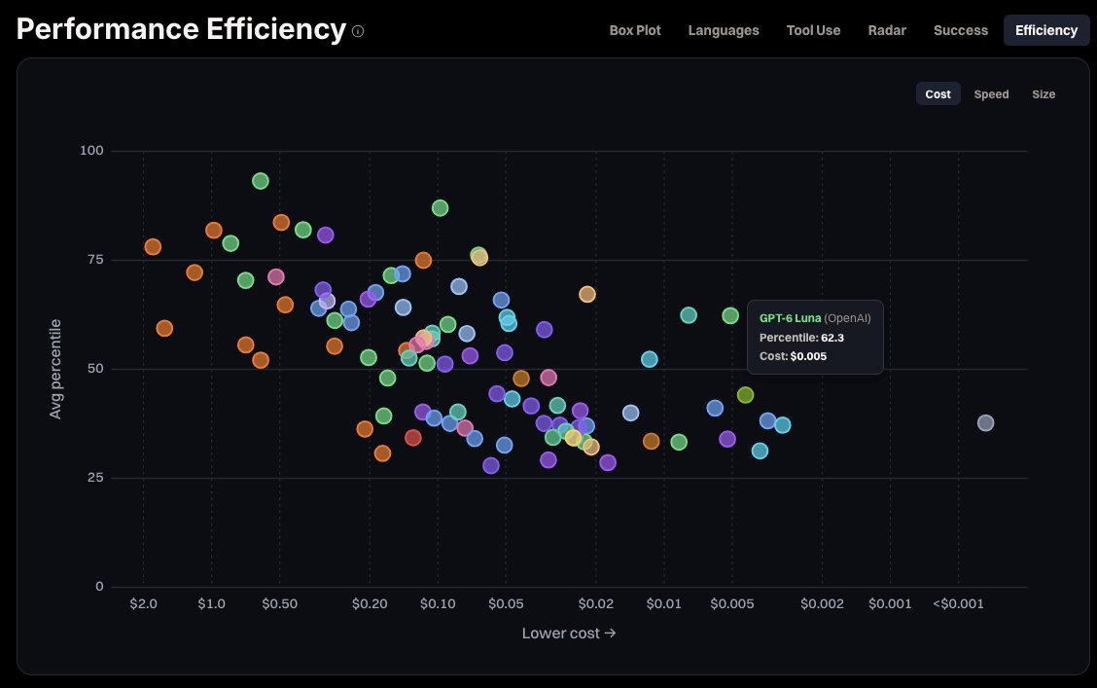Select the gray data point beyond <$0.001
This screenshot has height=688, width=1097.
tap(985, 422)
